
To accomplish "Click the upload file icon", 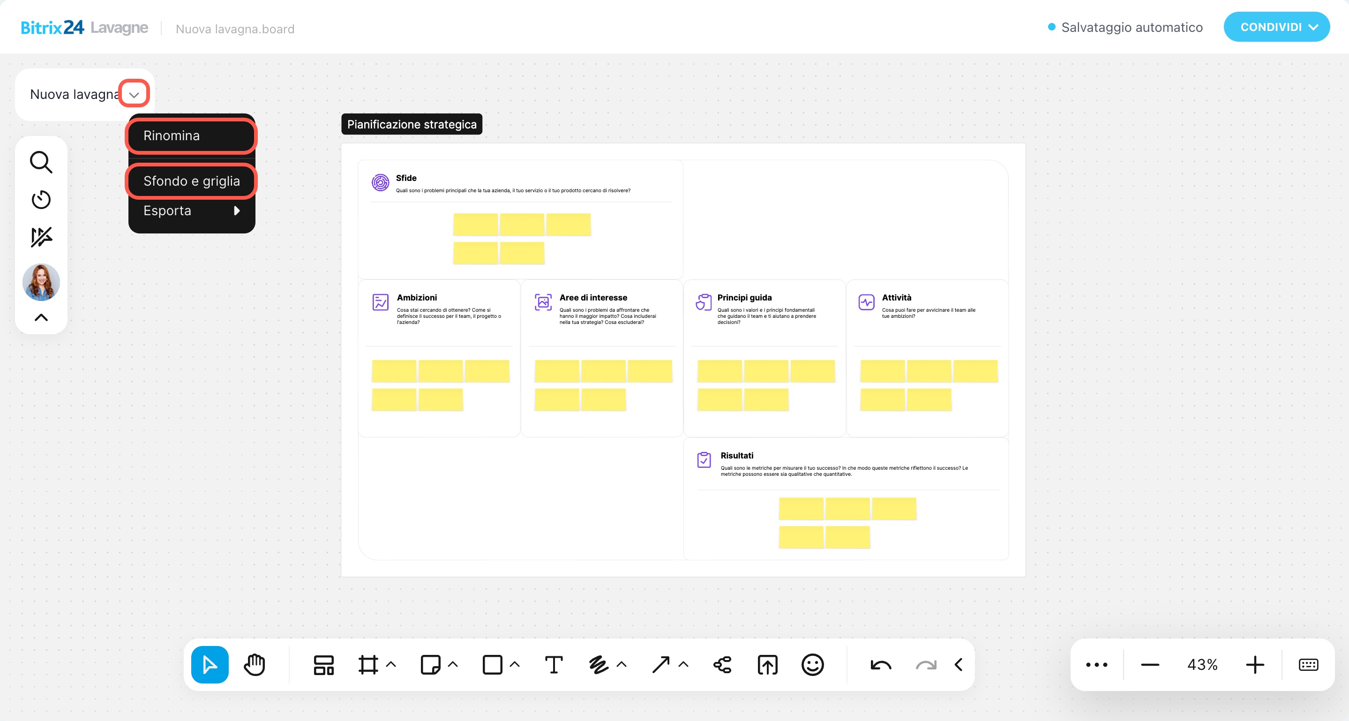I will click(767, 665).
